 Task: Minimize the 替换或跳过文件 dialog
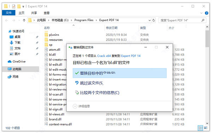(x=146, y=47)
